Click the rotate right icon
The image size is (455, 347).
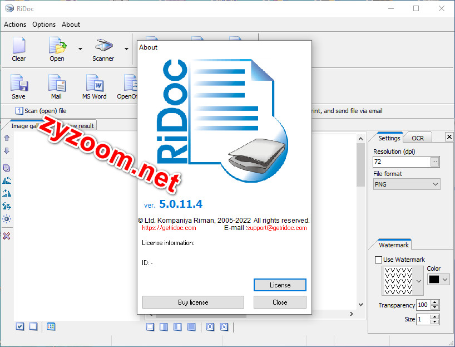click(7, 193)
